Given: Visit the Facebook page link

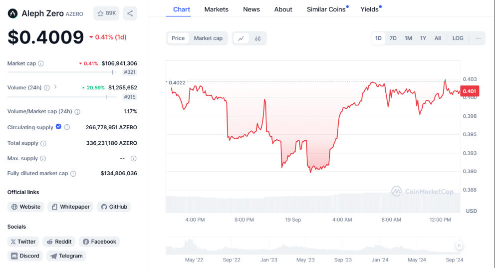Looking at the screenshot, I should pos(99,242).
